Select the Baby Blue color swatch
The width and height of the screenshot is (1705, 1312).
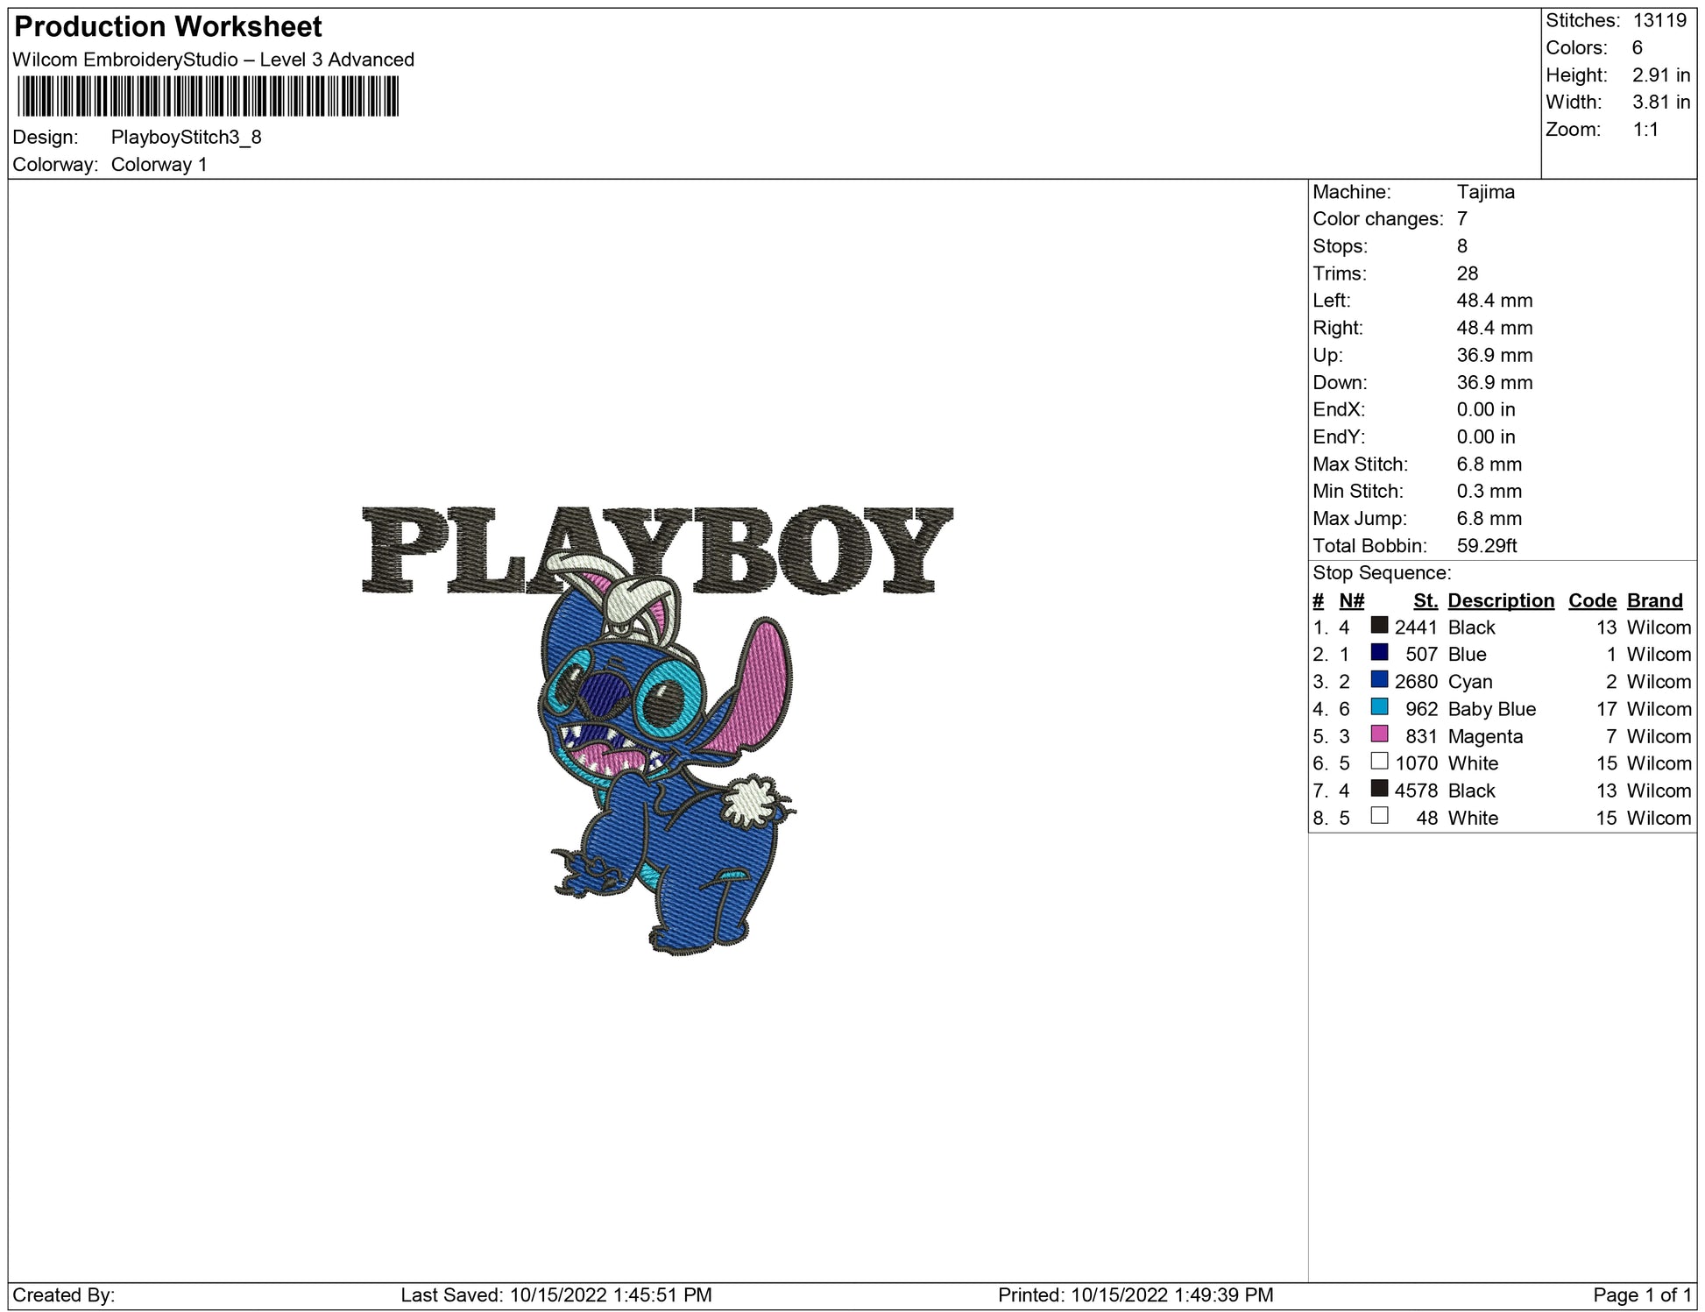coord(1379,706)
